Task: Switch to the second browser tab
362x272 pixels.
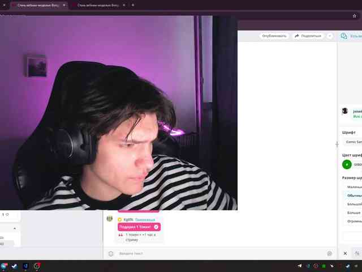Action: (98, 5)
